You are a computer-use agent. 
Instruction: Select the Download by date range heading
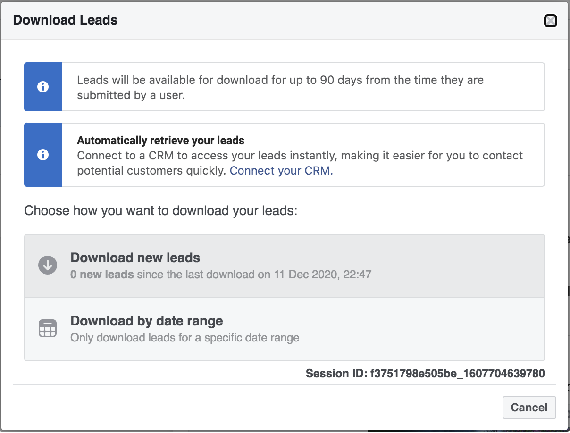[x=147, y=321]
